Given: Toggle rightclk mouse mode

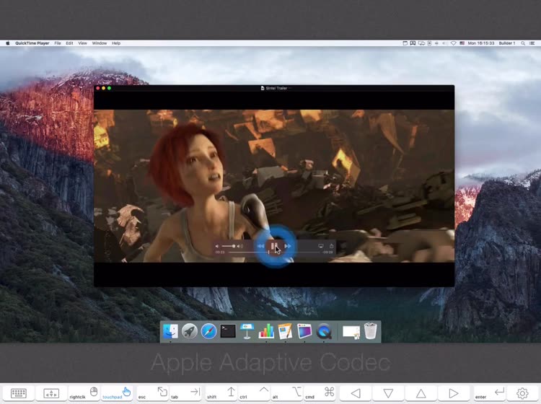Looking at the screenshot, I should [x=84, y=393].
